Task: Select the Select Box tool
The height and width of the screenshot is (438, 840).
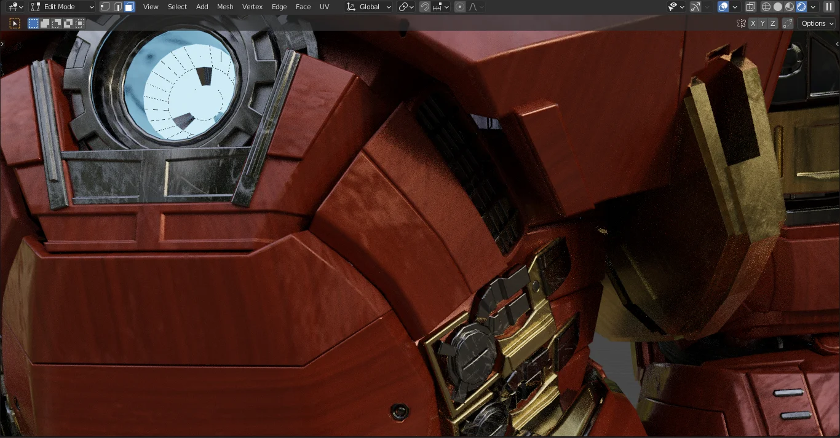Action: pyautogui.click(x=33, y=23)
